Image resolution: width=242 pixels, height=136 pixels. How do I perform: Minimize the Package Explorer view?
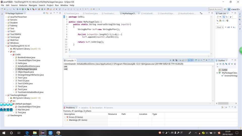click(x=57, y=13)
